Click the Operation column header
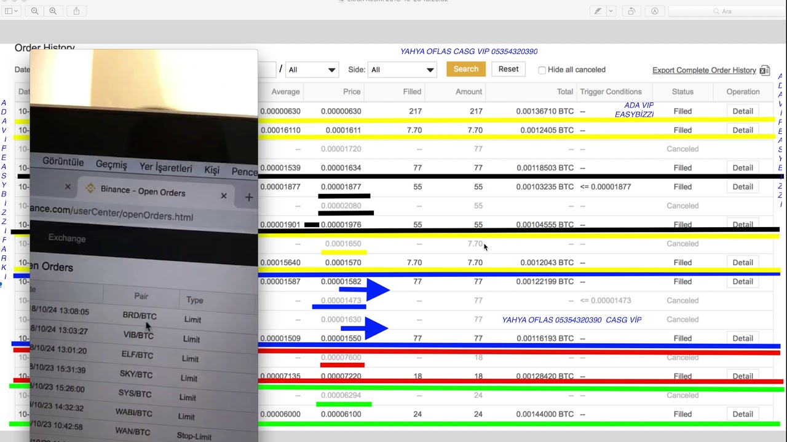 coord(743,91)
